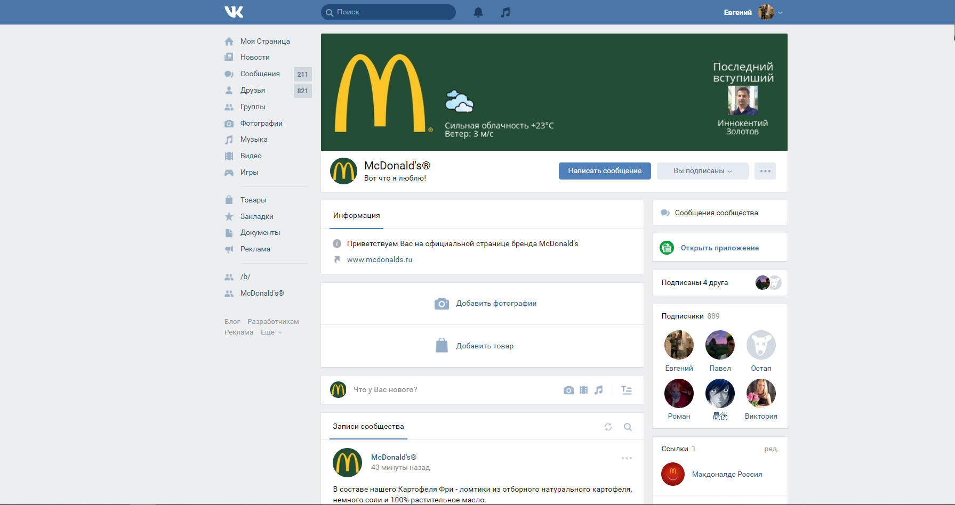
Task: Switch to the 'Записи сообщества' tab
Action: point(368,427)
